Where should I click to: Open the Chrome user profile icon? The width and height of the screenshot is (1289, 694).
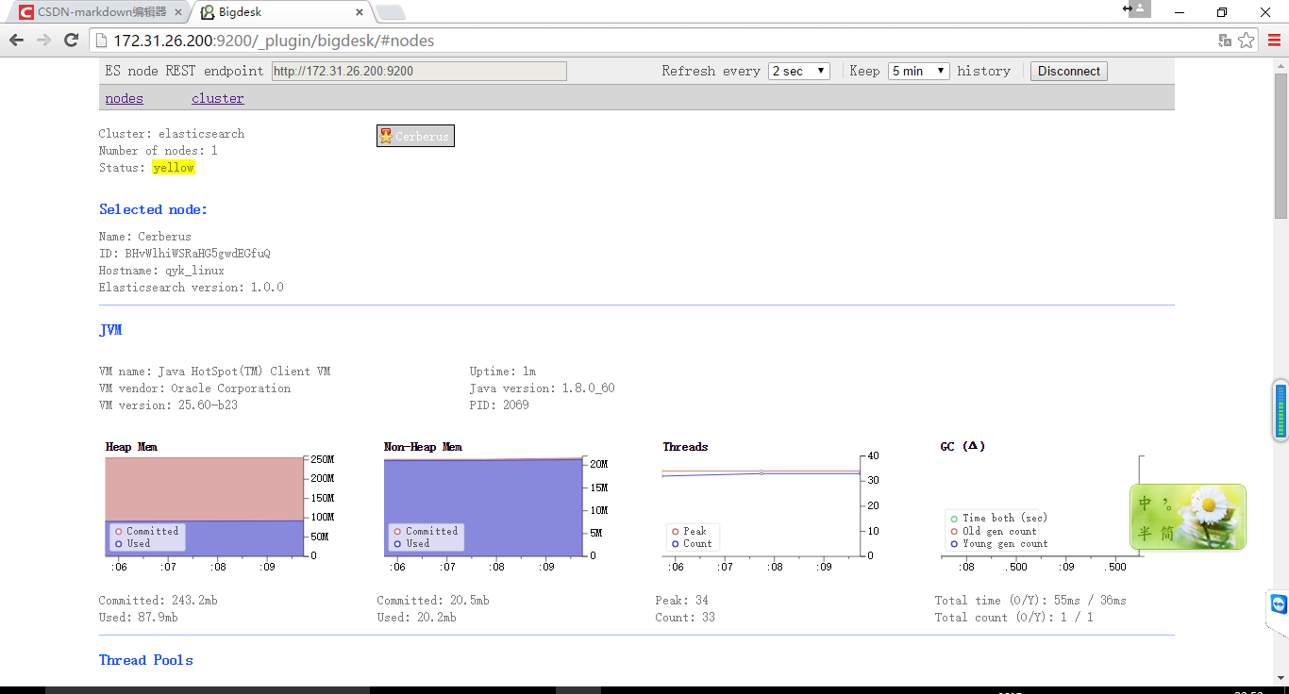point(1140,8)
